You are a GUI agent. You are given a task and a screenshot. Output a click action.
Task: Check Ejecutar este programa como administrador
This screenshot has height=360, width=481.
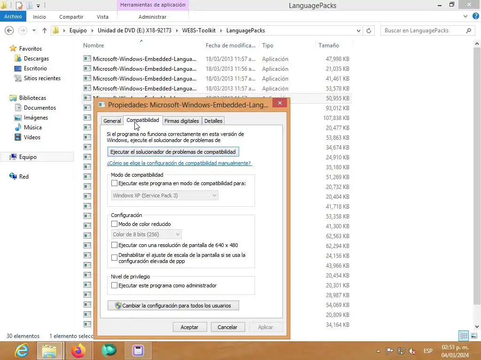pos(115,285)
